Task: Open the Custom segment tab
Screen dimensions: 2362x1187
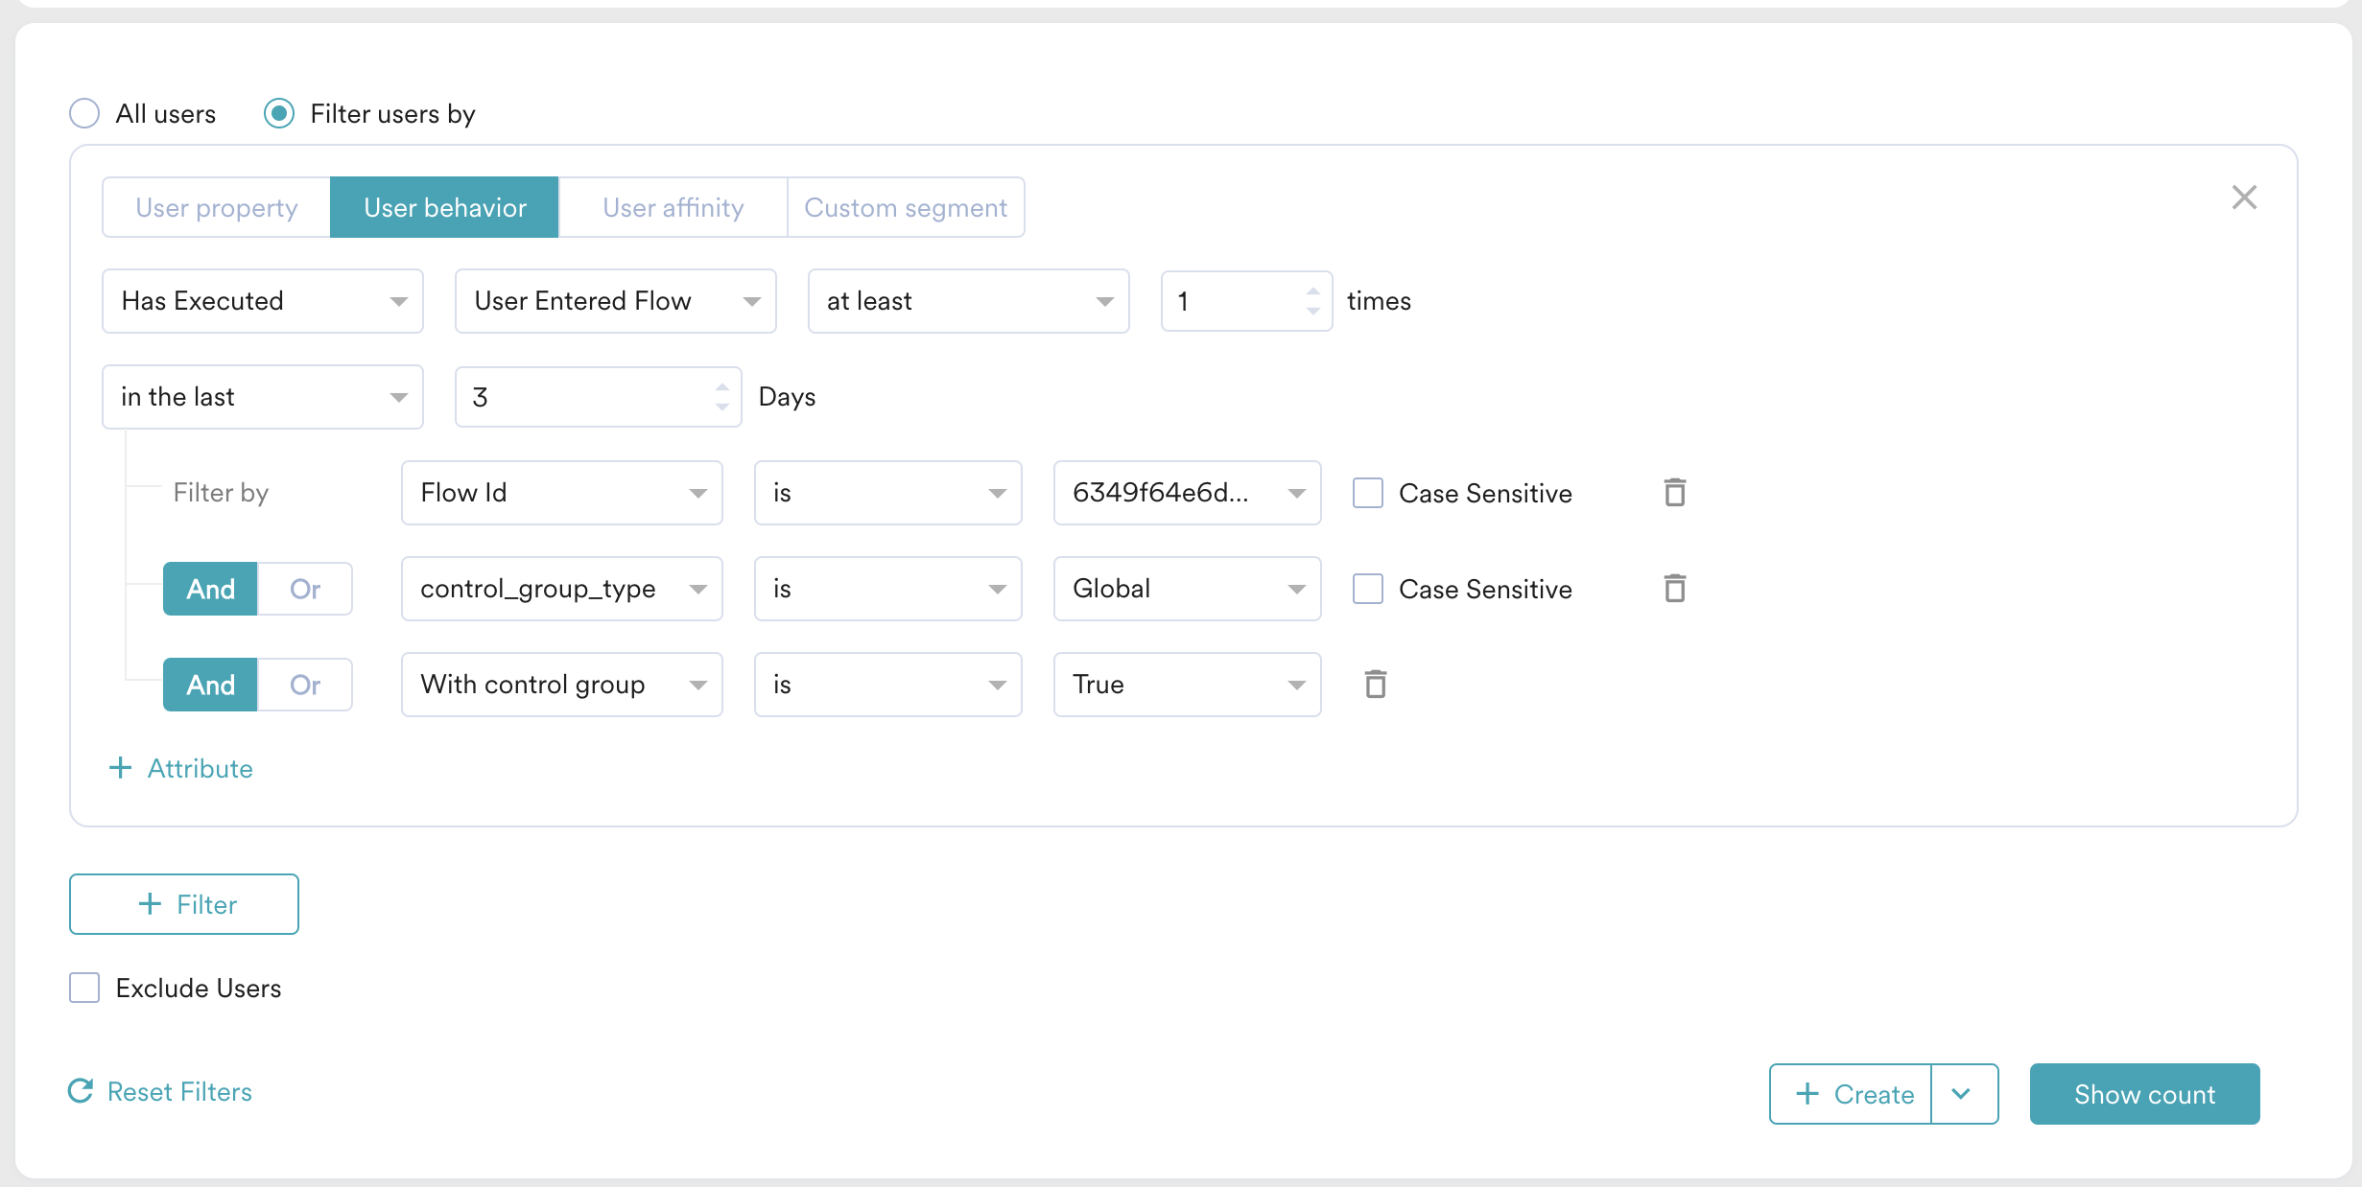Action: click(905, 207)
